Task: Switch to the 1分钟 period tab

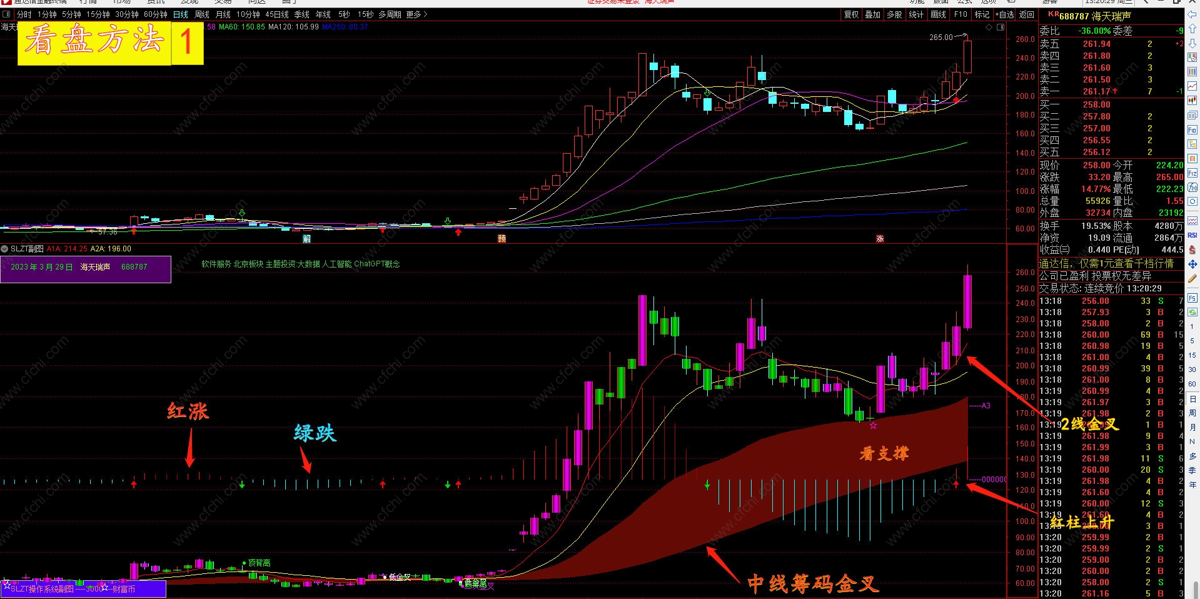Action: [x=47, y=14]
